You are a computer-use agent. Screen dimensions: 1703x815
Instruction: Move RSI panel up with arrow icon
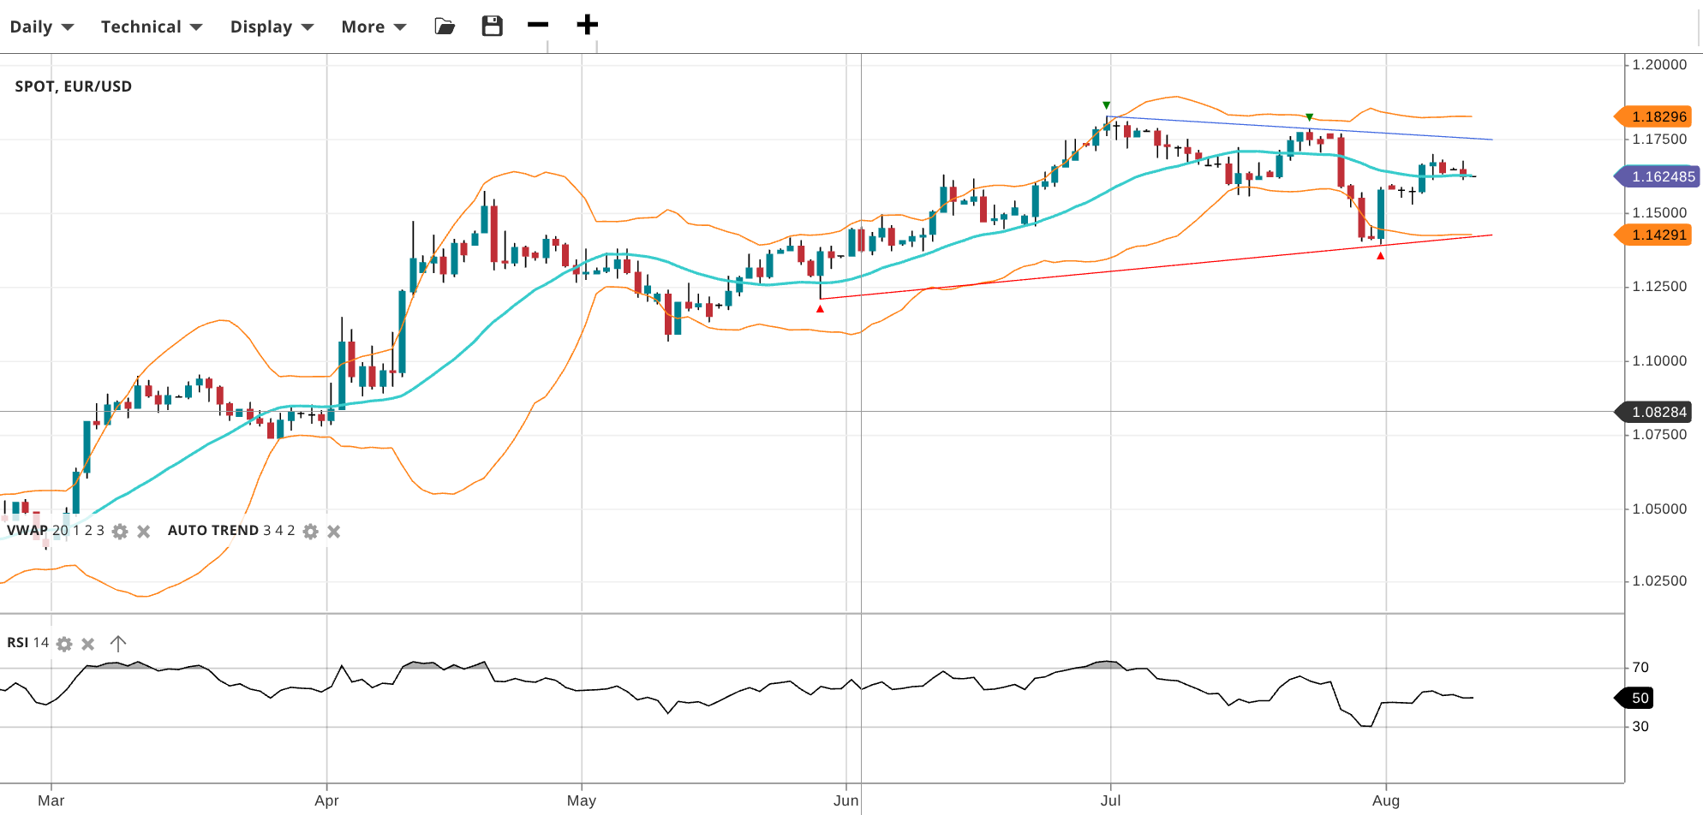[118, 643]
